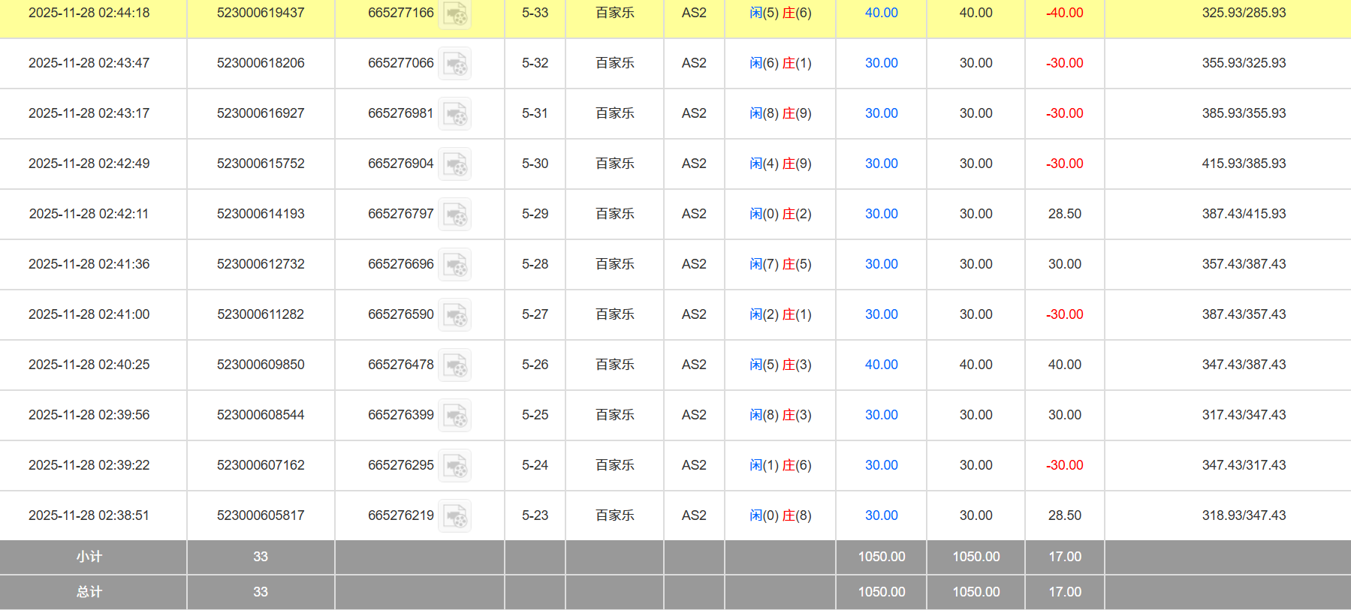Open video replay for round 665276981

pyautogui.click(x=455, y=114)
